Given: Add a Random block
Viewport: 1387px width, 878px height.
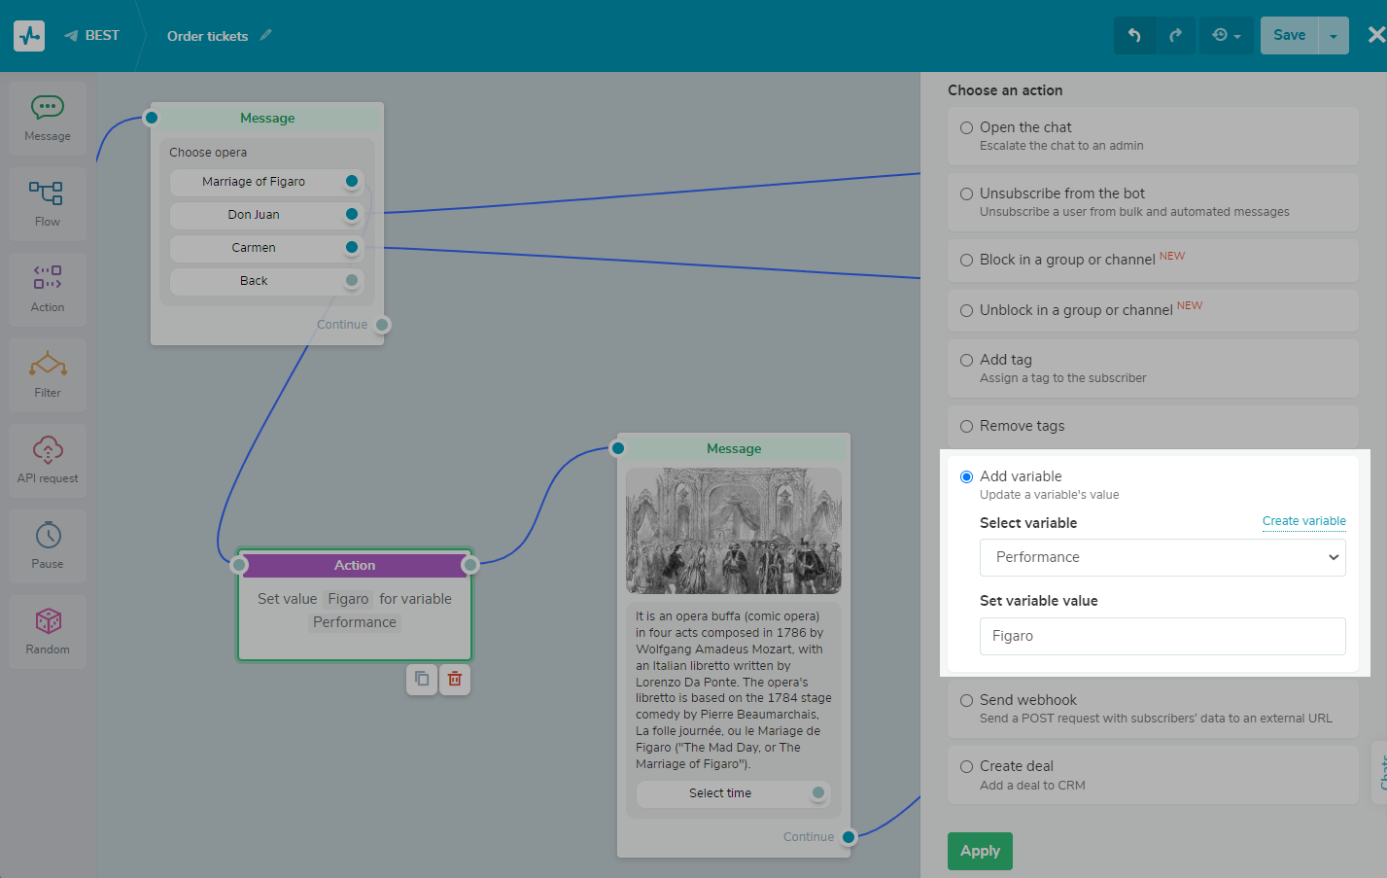Looking at the screenshot, I should coord(48,631).
